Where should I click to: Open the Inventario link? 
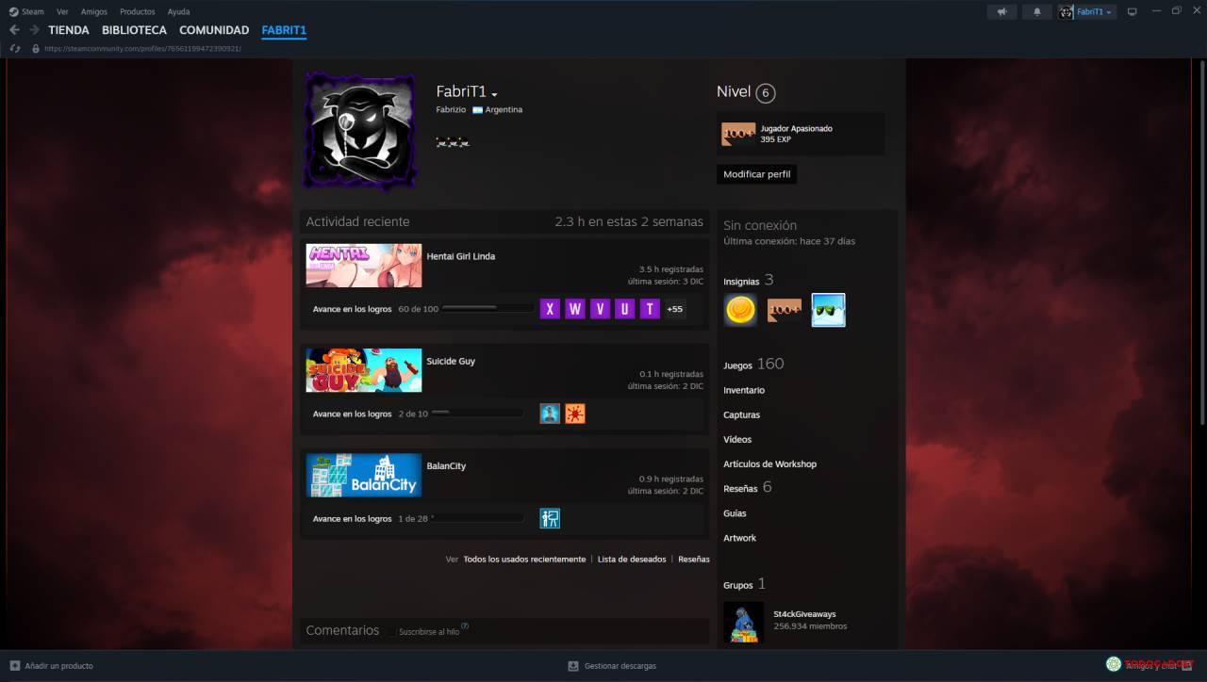click(744, 390)
